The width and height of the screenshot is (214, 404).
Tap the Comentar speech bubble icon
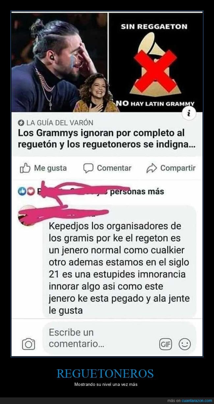[88, 168]
